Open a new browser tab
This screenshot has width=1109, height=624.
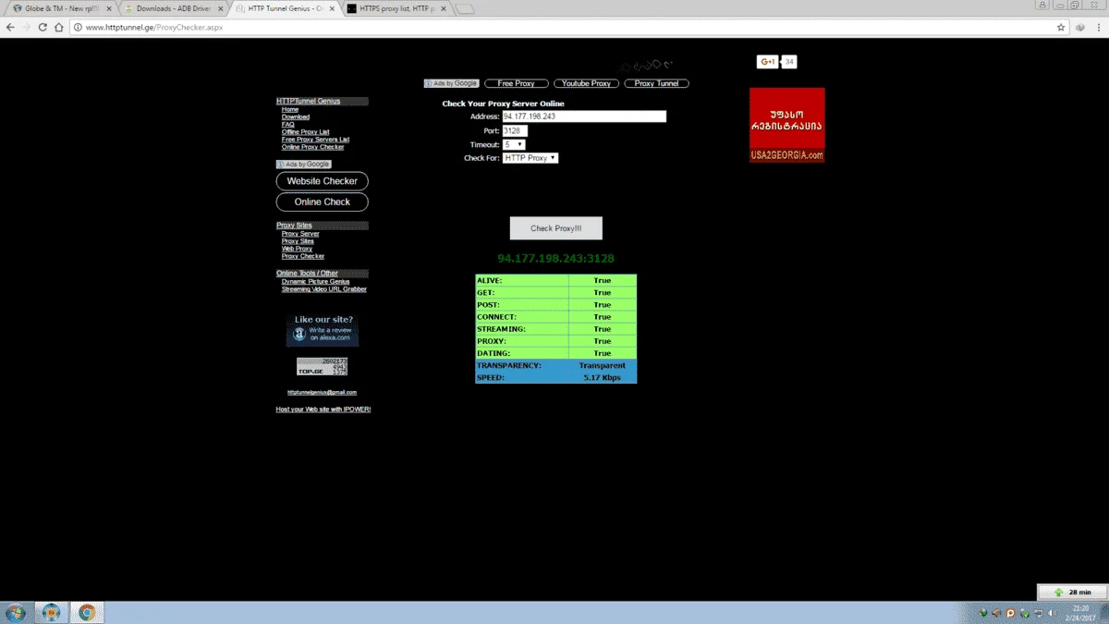click(465, 9)
